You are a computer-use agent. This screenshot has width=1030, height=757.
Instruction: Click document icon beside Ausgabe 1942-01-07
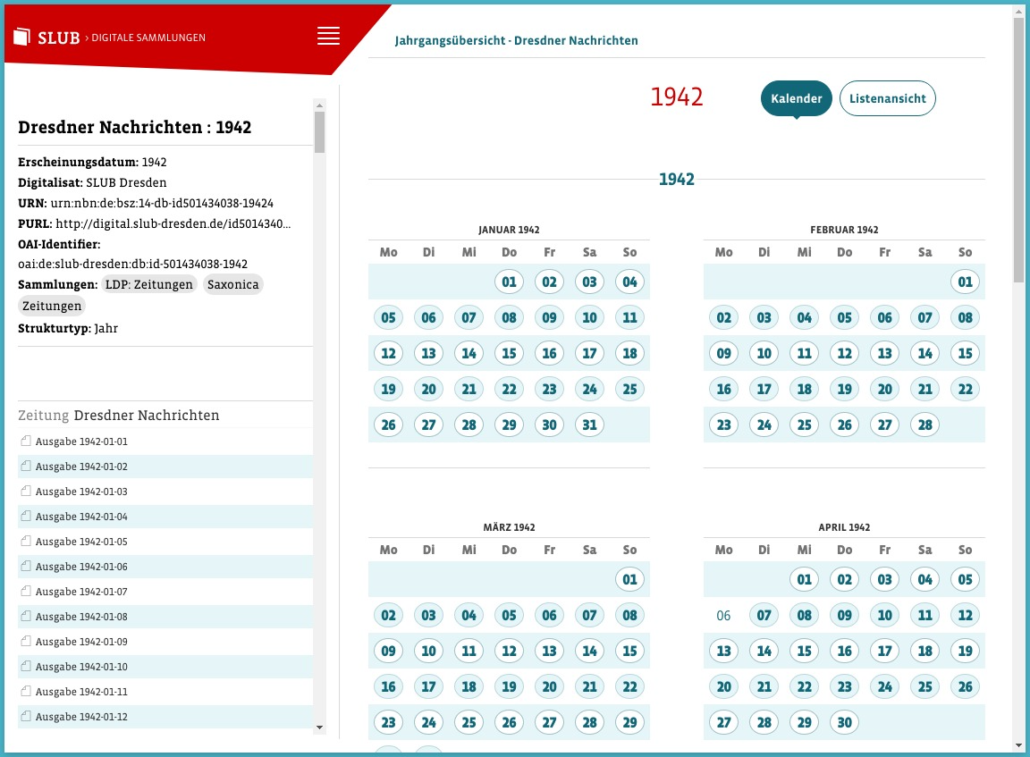[x=26, y=591]
